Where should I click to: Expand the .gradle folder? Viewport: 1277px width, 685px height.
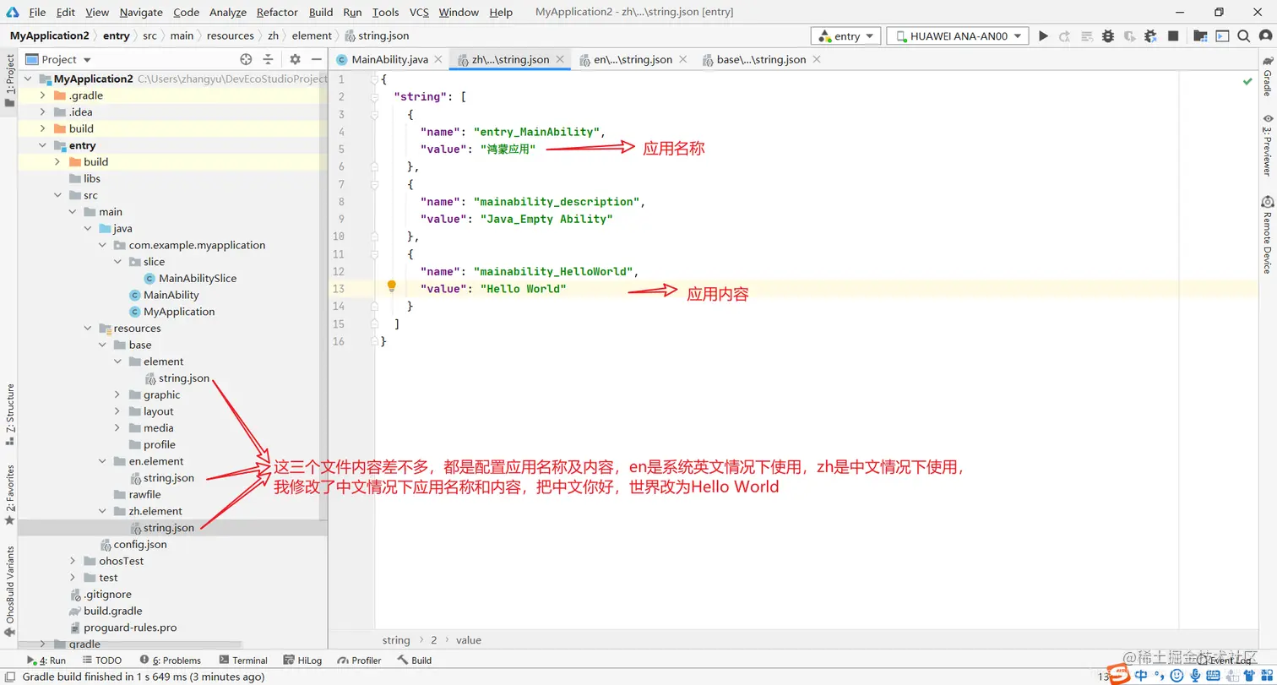tap(42, 95)
